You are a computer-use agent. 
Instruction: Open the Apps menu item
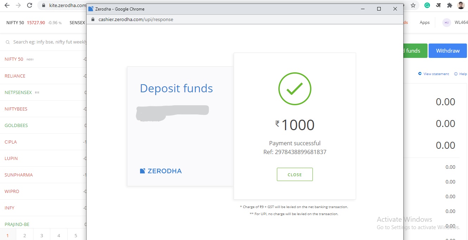pyautogui.click(x=424, y=22)
